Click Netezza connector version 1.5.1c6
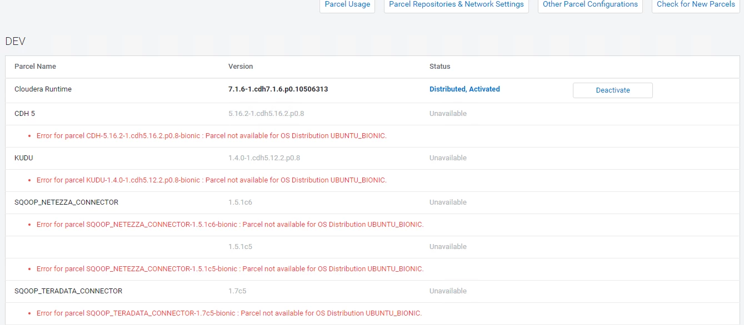 pos(240,202)
